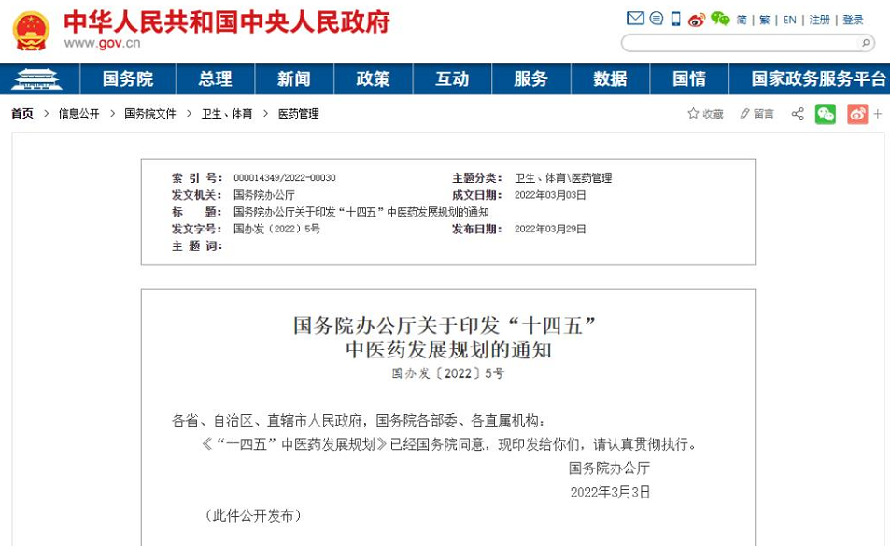Open the Weibo icon in top header
The height and width of the screenshot is (546, 891).
click(697, 20)
